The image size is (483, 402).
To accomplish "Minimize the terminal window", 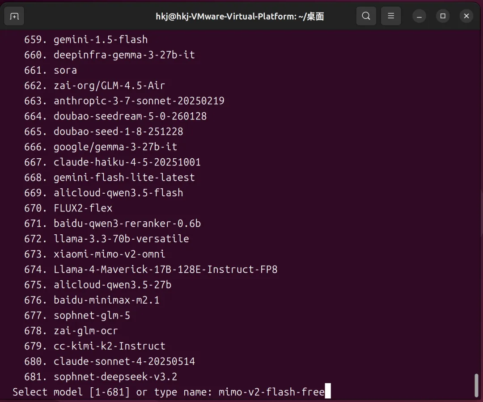I will (x=419, y=16).
